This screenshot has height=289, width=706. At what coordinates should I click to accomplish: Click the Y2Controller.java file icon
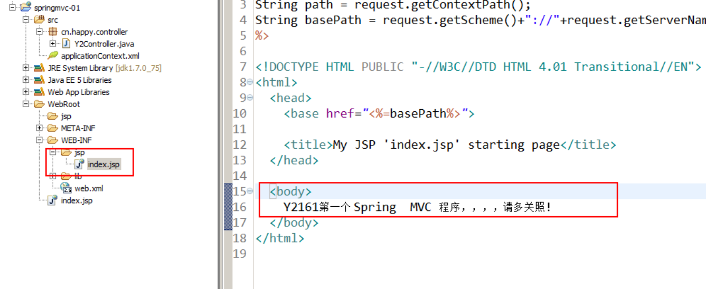point(67,44)
